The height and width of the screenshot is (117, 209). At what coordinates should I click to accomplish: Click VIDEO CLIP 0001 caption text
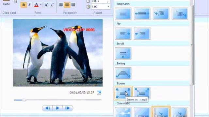pos(79,30)
